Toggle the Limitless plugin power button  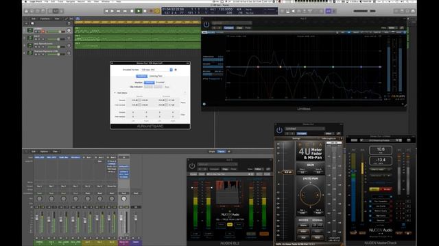[x=206, y=25]
